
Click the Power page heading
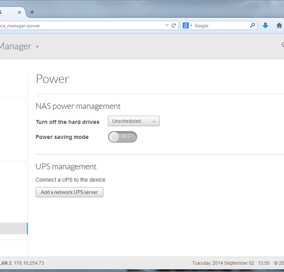coord(52,79)
